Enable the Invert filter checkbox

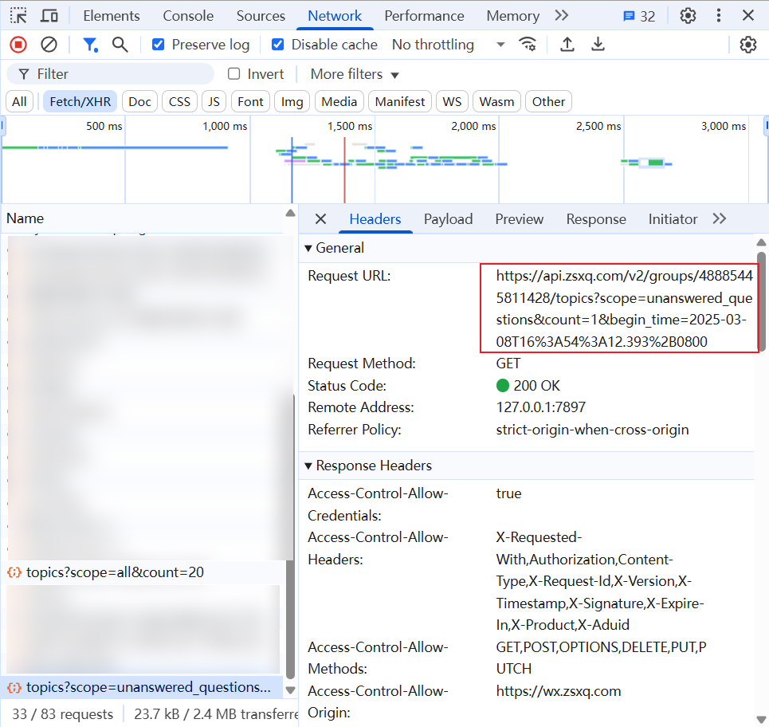coord(234,74)
